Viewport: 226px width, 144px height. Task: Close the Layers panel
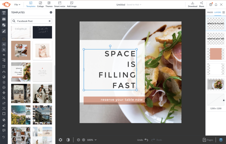point(223,12)
